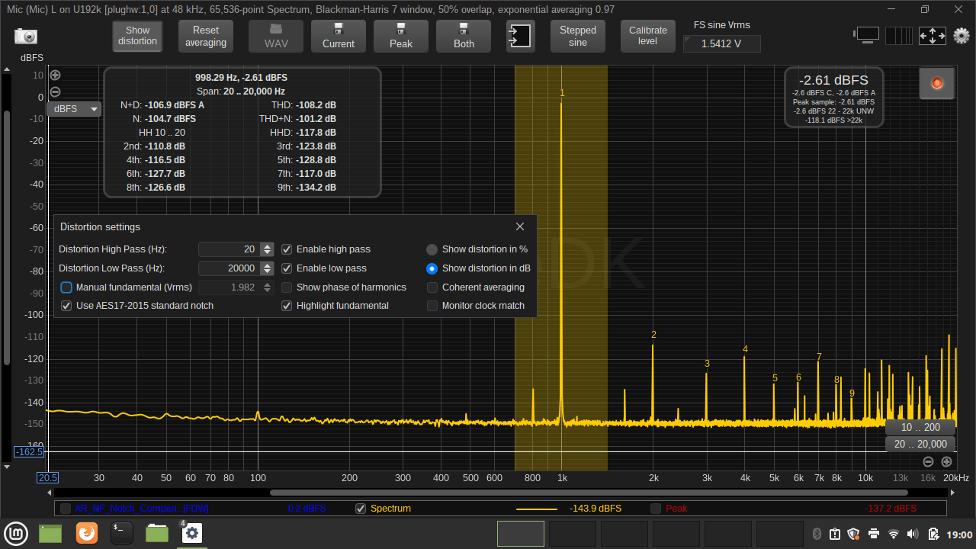Increase the Distortion Low Pass value
This screenshot has height=549, width=976.
pos(267,265)
